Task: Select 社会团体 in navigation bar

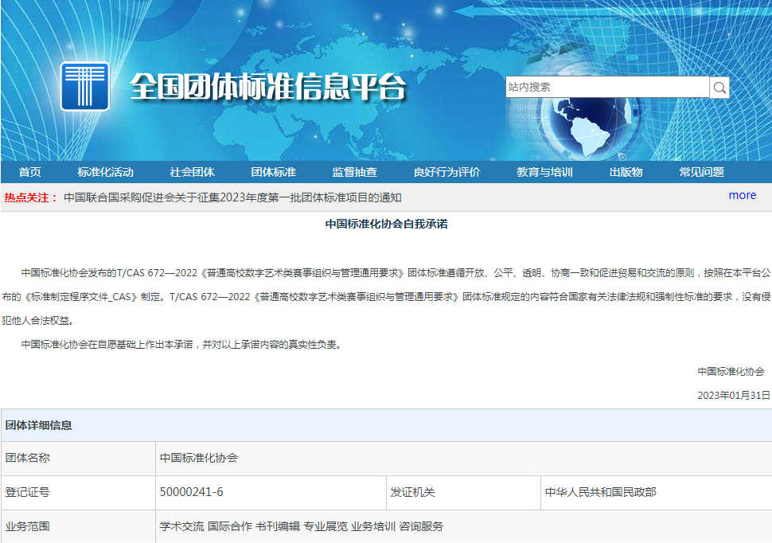Action: [x=192, y=173]
